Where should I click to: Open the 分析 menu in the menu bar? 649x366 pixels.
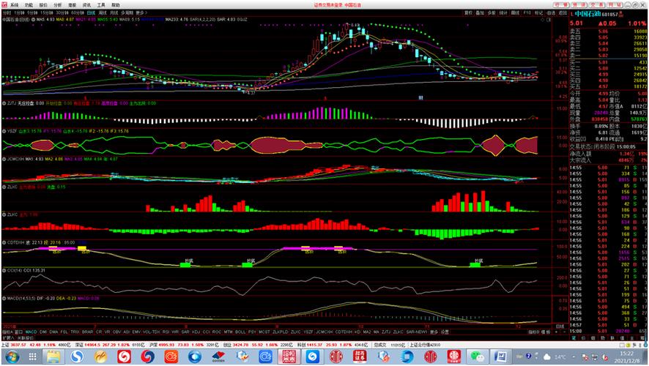tap(56, 4)
